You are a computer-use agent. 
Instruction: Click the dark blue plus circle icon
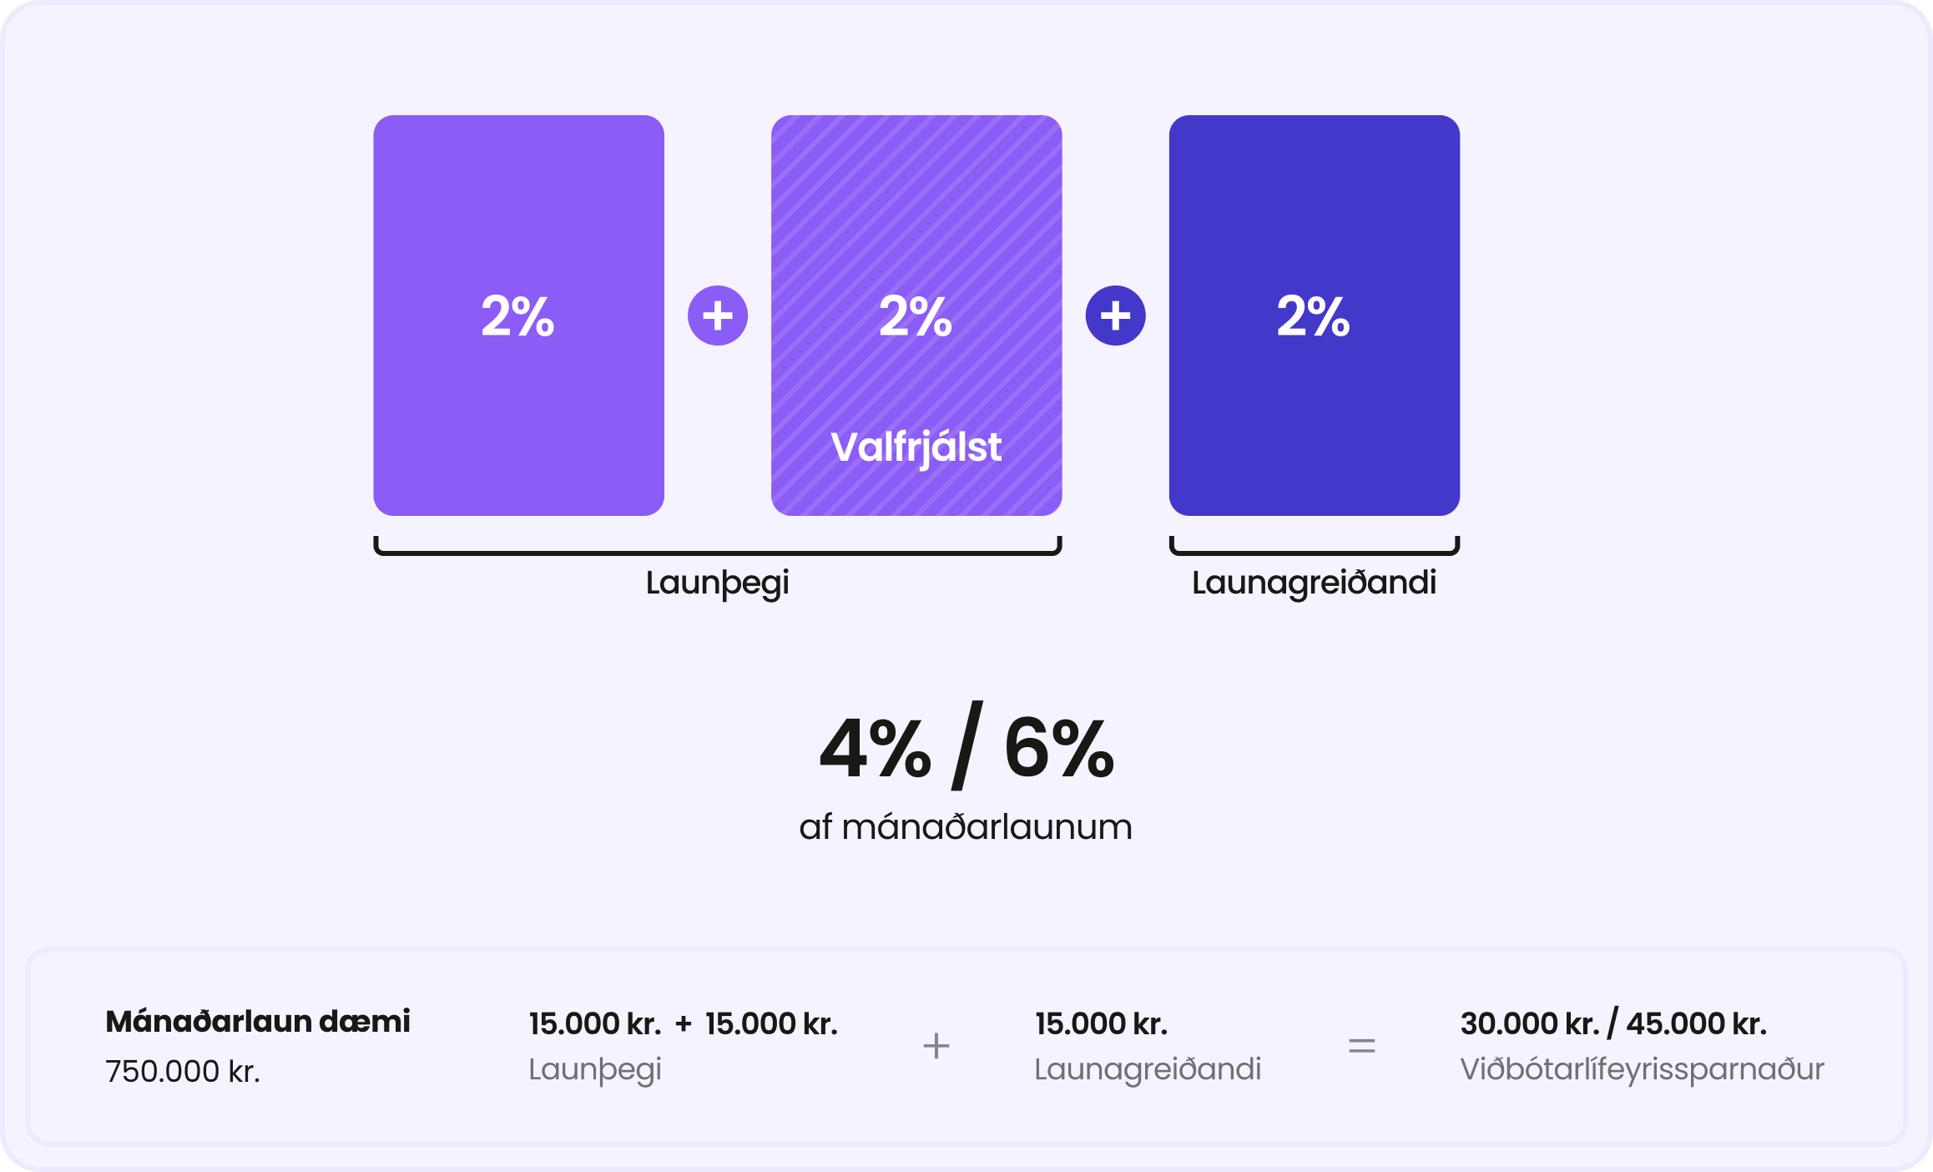click(1115, 316)
